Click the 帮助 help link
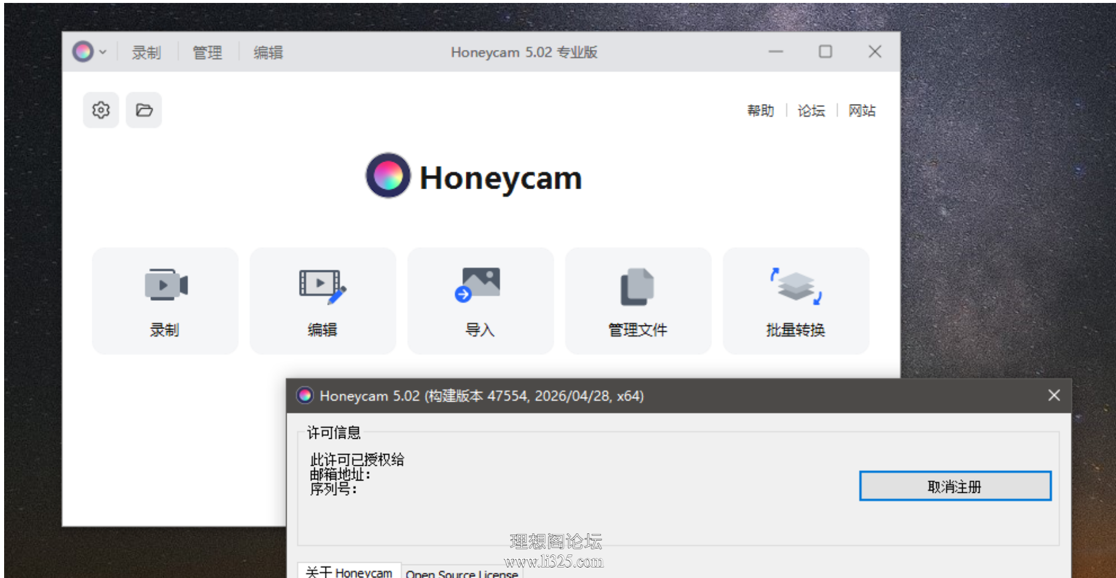This screenshot has height=578, width=1116. click(761, 110)
